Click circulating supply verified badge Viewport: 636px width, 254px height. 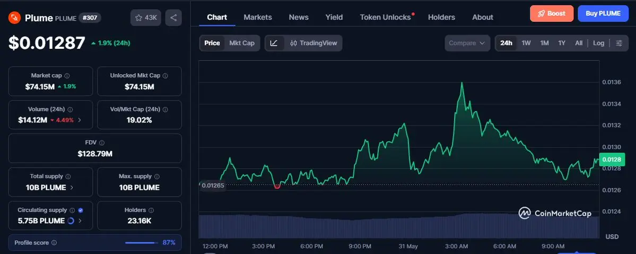80,210
